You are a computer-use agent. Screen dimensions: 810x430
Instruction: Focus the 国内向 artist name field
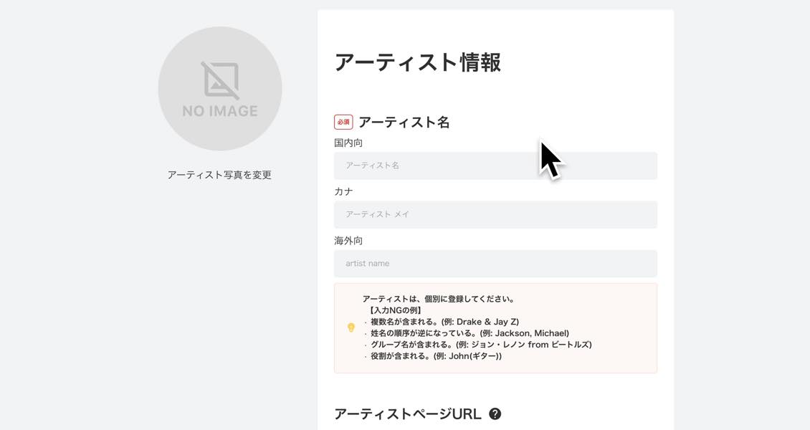point(495,166)
